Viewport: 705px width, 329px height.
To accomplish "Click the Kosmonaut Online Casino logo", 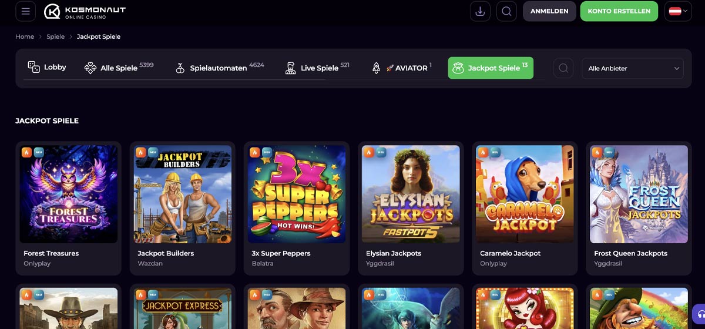I will pyautogui.click(x=85, y=11).
